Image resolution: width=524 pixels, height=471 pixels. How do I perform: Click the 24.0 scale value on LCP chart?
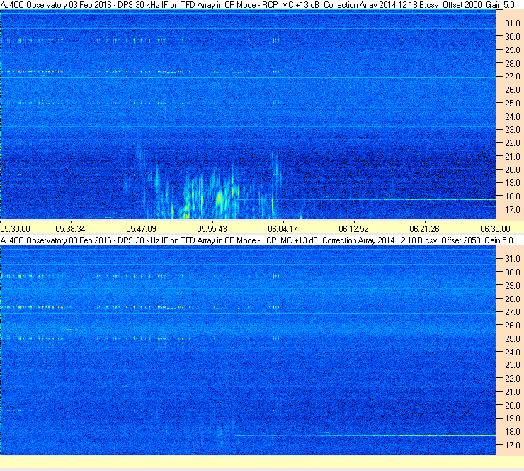click(x=513, y=352)
